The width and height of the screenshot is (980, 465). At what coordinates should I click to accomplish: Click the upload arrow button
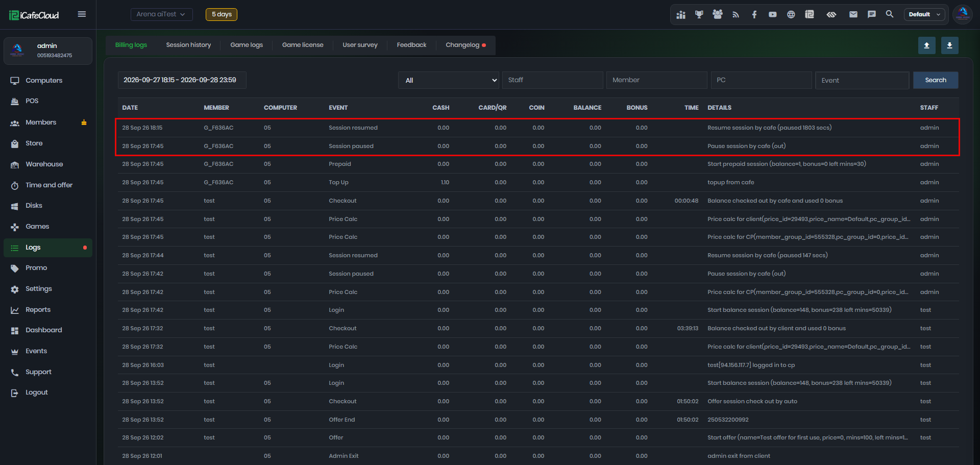(926, 45)
